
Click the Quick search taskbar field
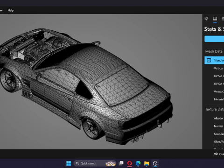(x=95, y=163)
